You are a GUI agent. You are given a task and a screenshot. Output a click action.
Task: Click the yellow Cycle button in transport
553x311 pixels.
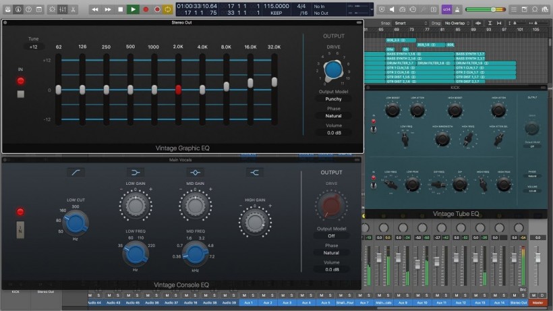[x=167, y=9]
